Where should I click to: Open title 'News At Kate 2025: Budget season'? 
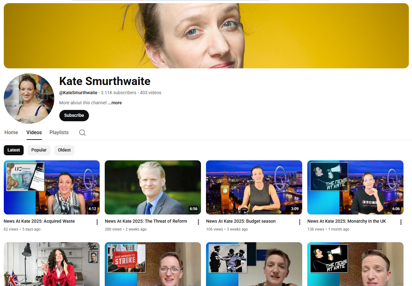point(241,221)
